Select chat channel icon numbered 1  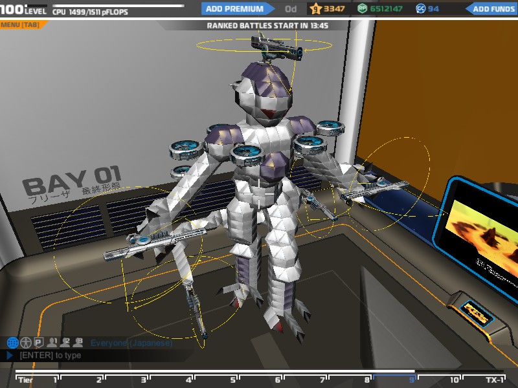pos(52,343)
